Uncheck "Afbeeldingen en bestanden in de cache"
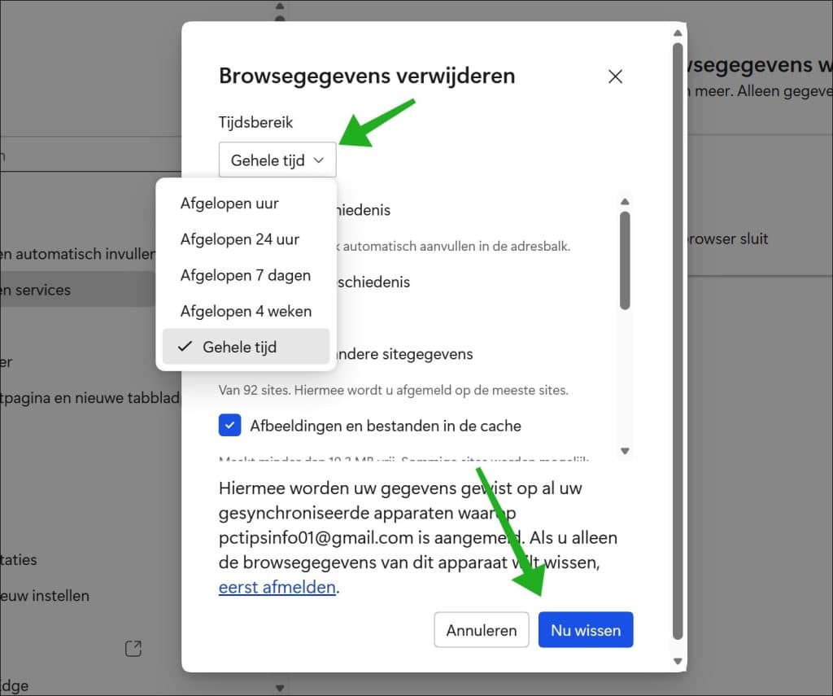The height and width of the screenshot is (696, 833). pyautogui.click(x=230, y=425)
